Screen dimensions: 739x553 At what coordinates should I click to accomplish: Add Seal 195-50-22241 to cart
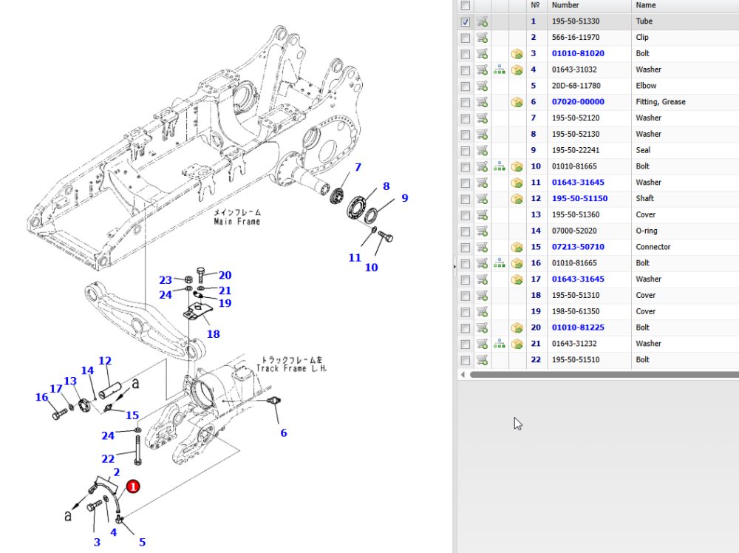click(482, 150)
